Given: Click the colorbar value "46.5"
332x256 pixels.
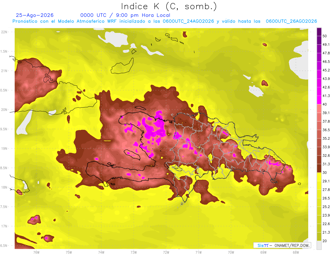Looking at the screenshot, I should click(326, 62).
